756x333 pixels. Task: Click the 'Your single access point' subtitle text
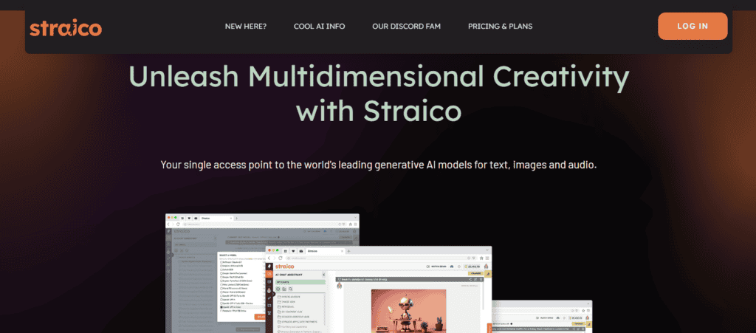click(x=379, y=165)
